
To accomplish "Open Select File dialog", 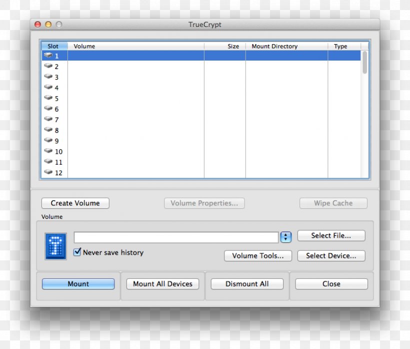I will (x=331, y=235).
